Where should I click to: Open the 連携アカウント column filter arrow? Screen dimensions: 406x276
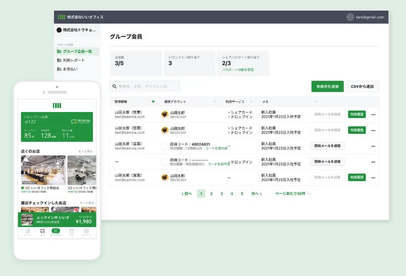click(x=214, y=101)
